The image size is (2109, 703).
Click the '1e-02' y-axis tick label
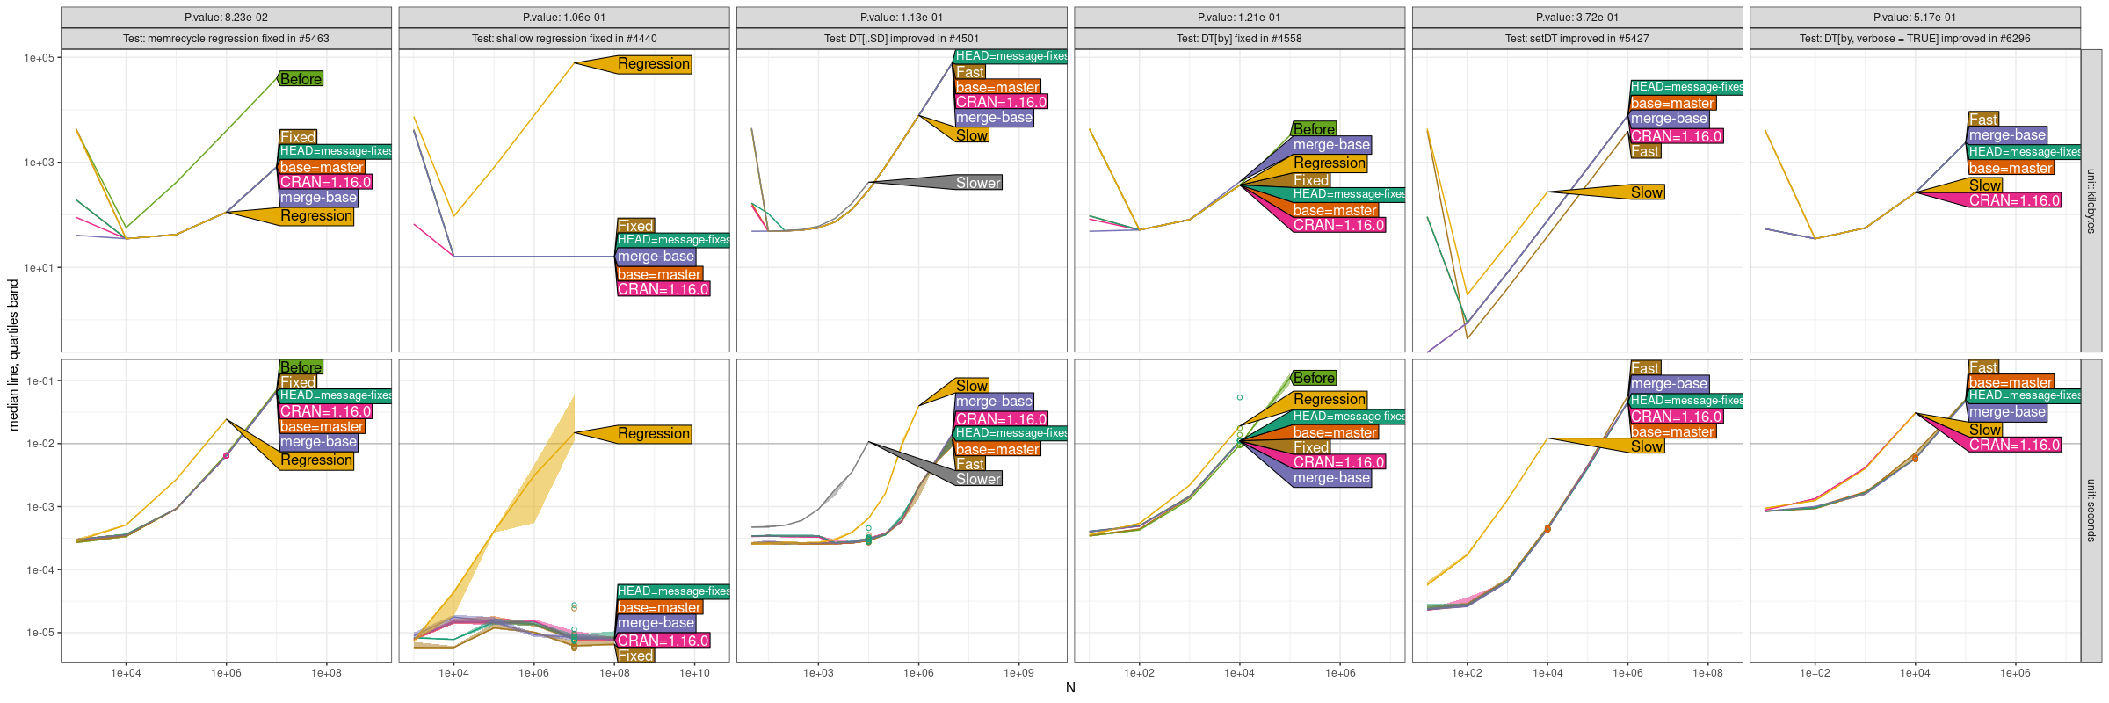tap(40, 444)
